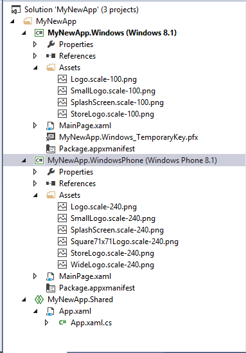The image size is (246, 353).
Task: Select WideLogo.scale-240.png file
Action: pos(112,265)
